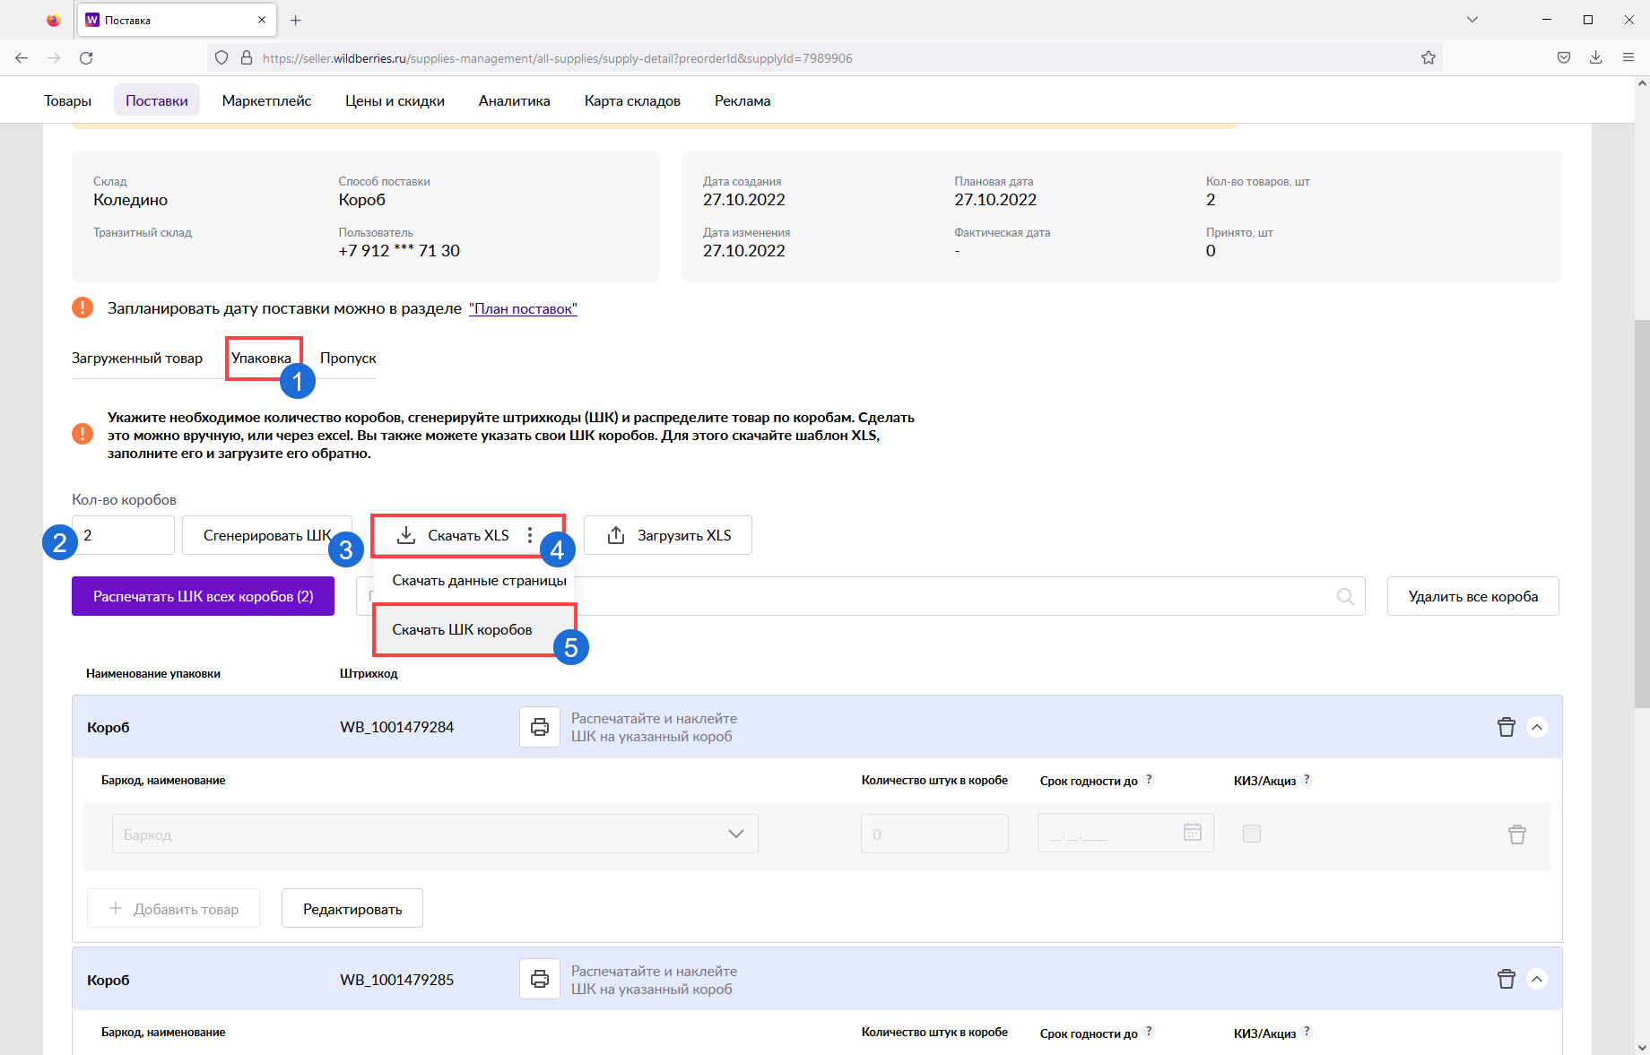
Task: Expand the Баркод dropdown
Action: pos(735,834)
